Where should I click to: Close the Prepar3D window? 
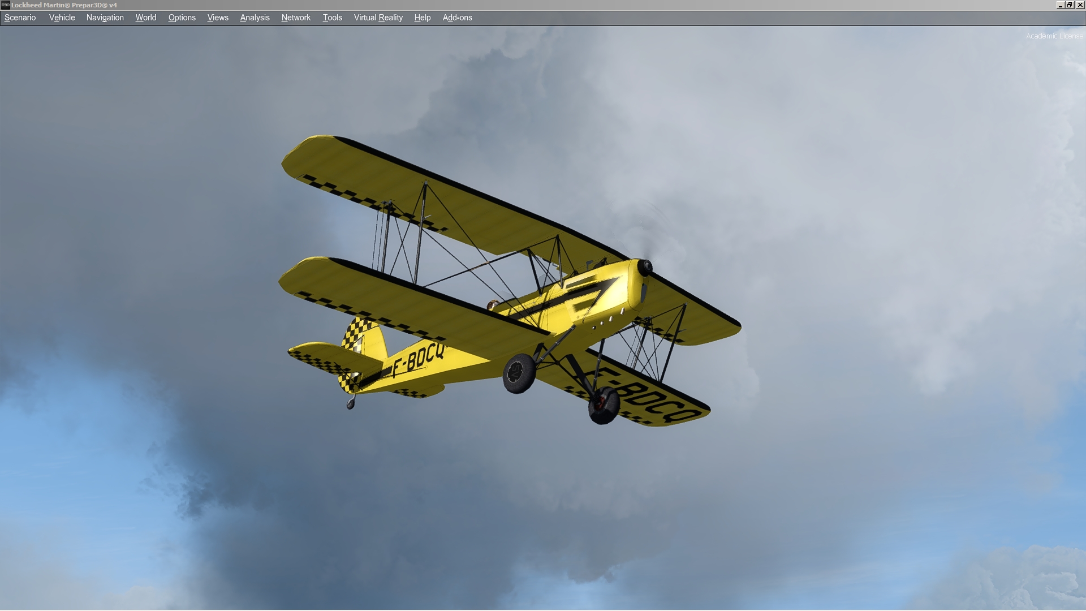click(x=1080, y=5)
